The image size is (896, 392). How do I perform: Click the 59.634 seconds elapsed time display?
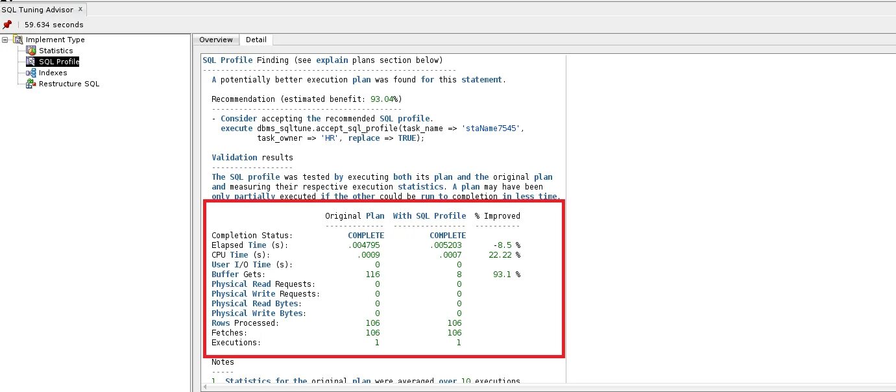pyautogui.click(x=54, y=25)
